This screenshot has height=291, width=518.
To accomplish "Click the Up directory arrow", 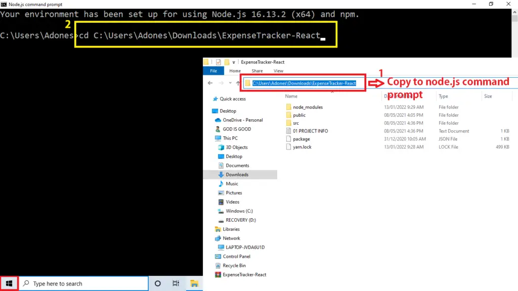I will tap(238, 83).
